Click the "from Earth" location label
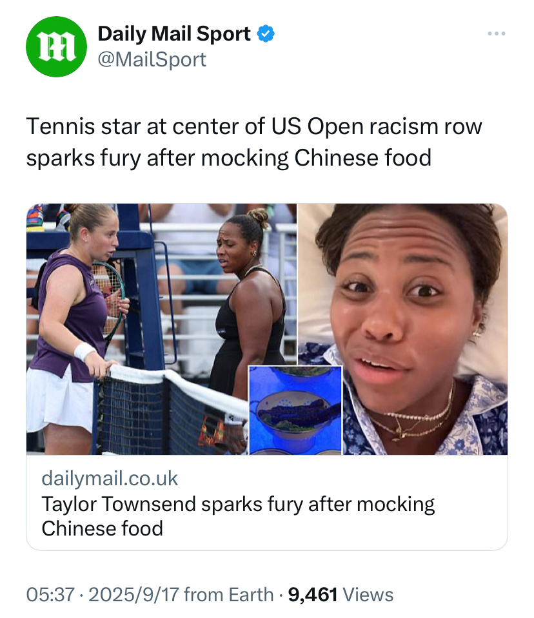Screen dimensions: 534x618 pyautogui.click(x=229, y=594)
